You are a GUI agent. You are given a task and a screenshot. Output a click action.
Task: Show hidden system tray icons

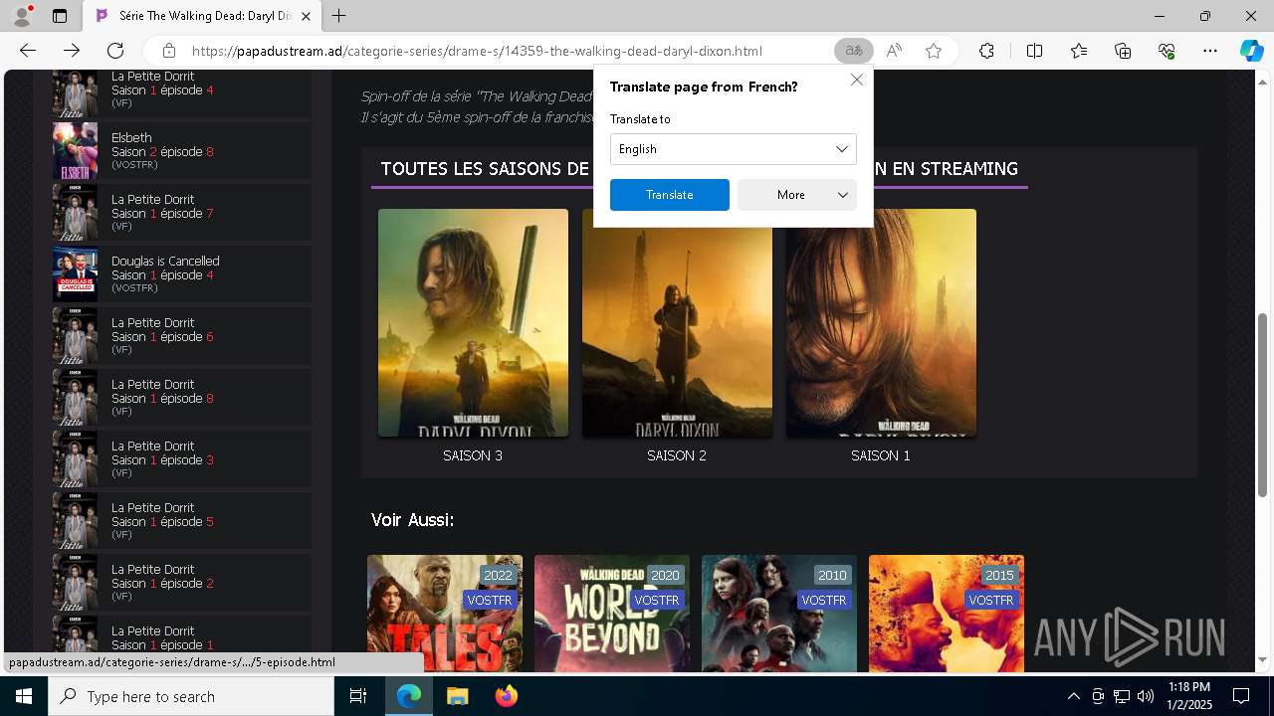click(1073, 696)
